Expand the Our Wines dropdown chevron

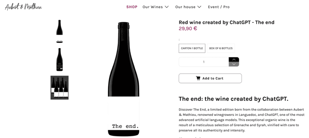(x=167, y=7)
